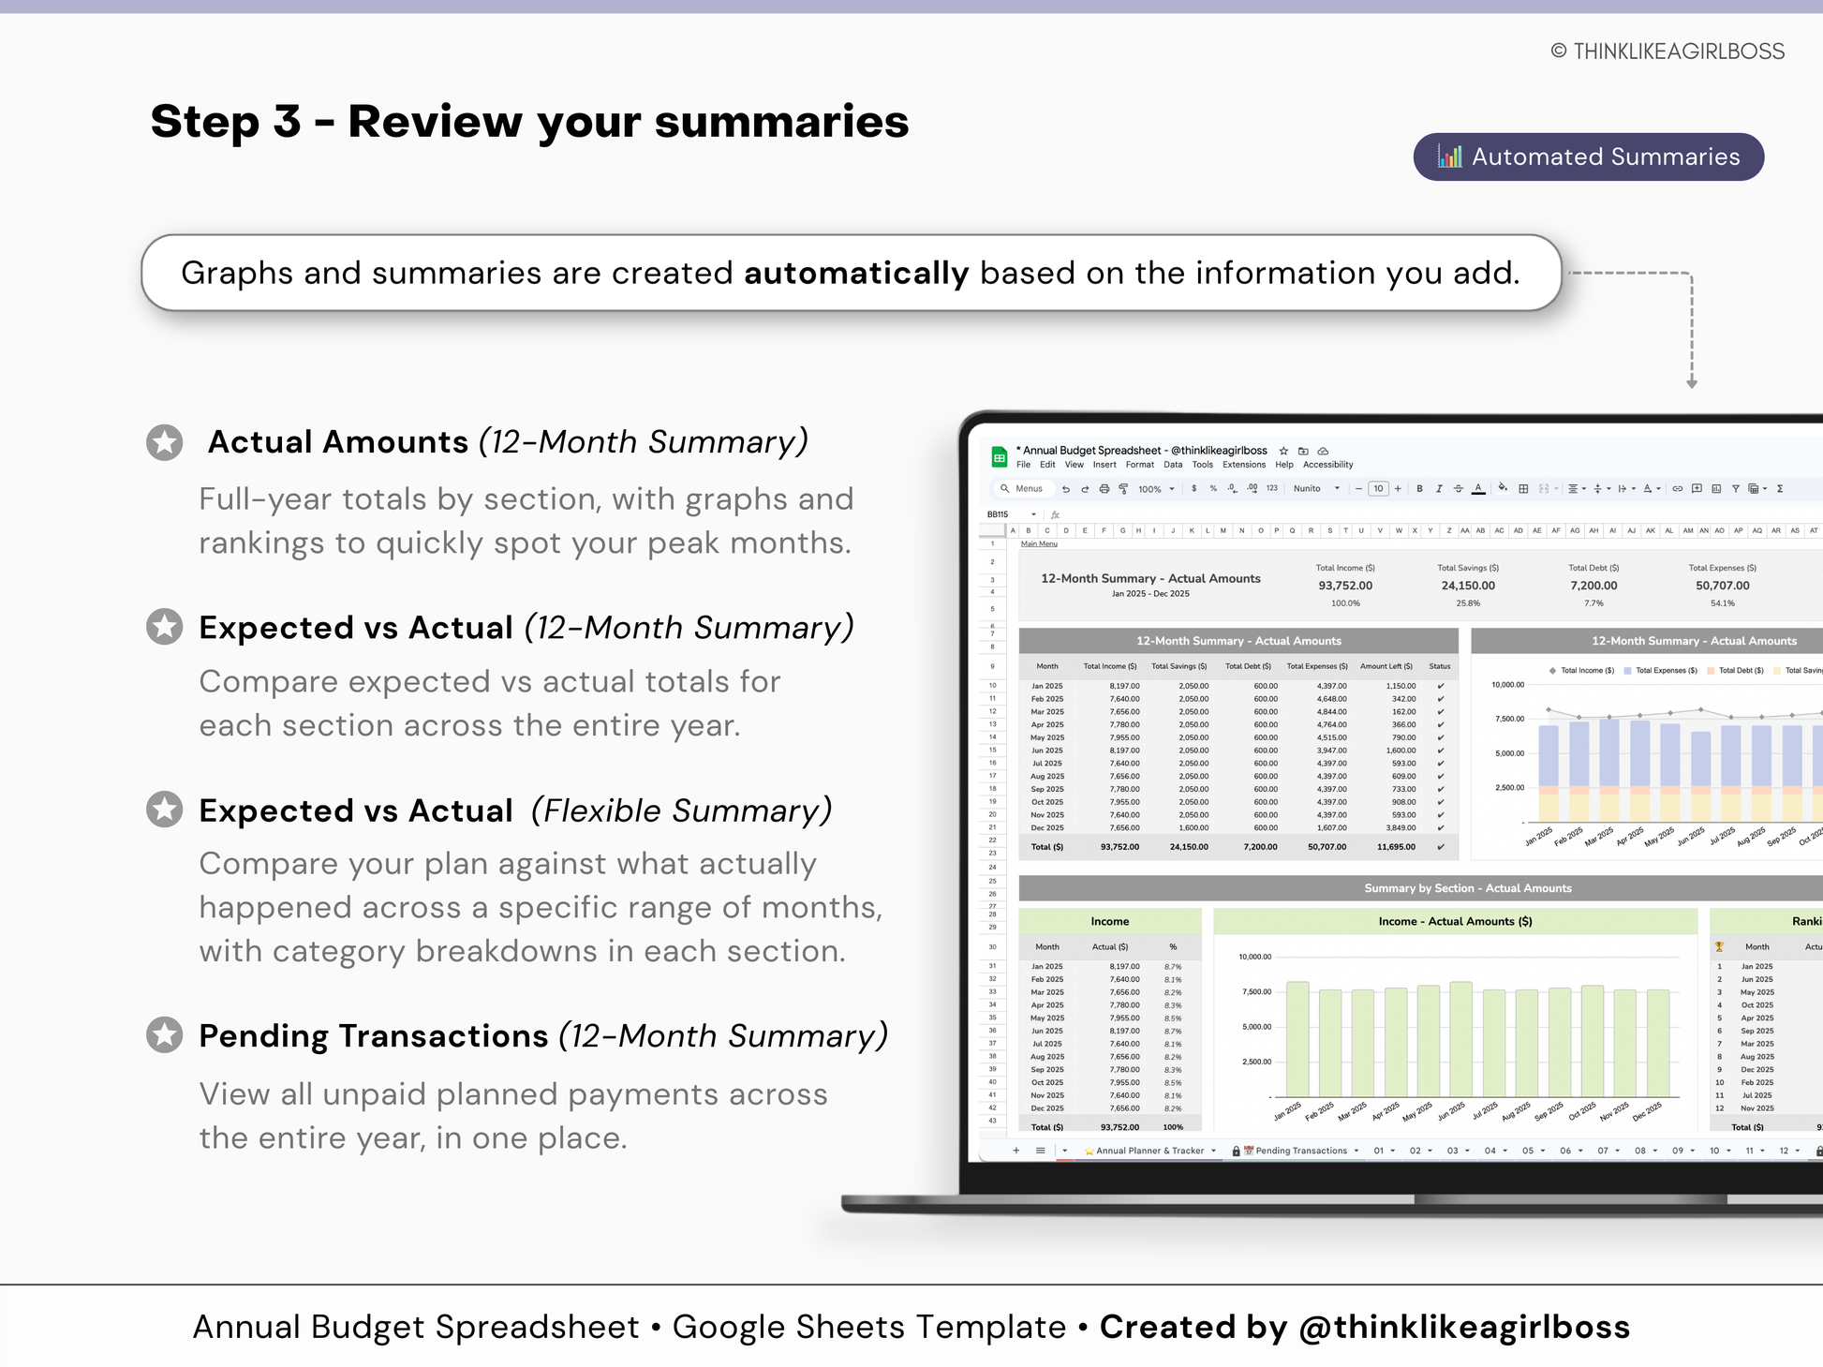Open the Borders tool
1823x1367 pixels.
(1523, 489)
